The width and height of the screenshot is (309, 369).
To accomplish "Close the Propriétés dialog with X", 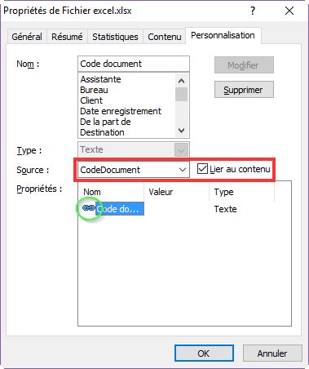I will [x=289, y=11].
